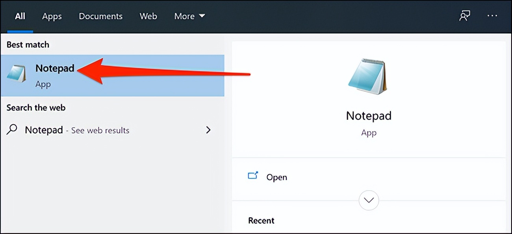Expand web results with the right chevron
The image size is (512, 234).
pos(209,130)
